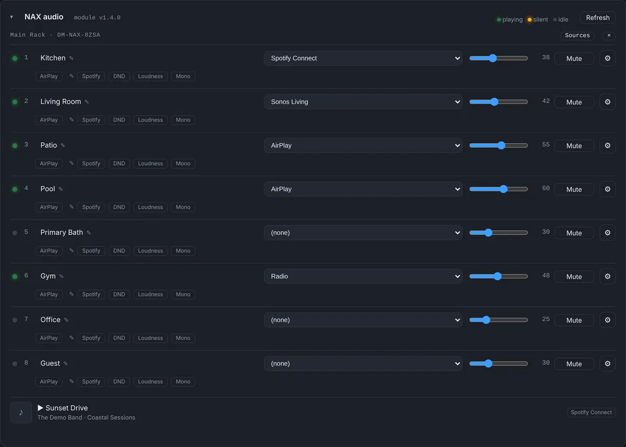Toggle AirPlay for Primary Bath zone
This screenshot has height=447, width=626.
click(x=49, y=251)
